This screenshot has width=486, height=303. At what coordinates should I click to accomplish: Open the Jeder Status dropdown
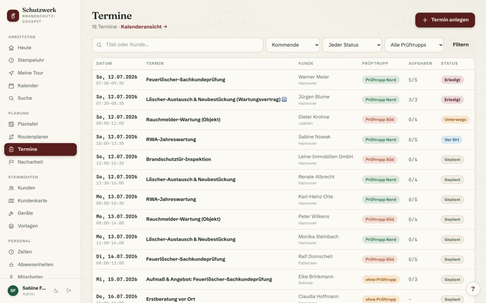pos(352,45)
